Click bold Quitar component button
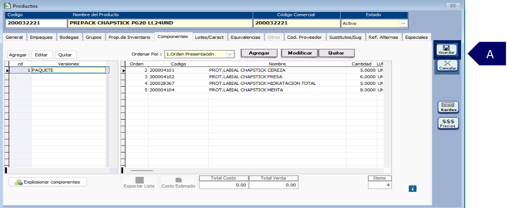The image size is (507, 208). point(336,53)
